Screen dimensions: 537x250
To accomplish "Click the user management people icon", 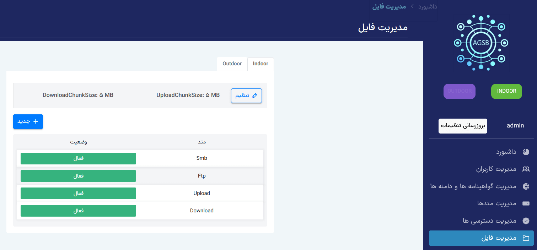I will click(526, 169).
